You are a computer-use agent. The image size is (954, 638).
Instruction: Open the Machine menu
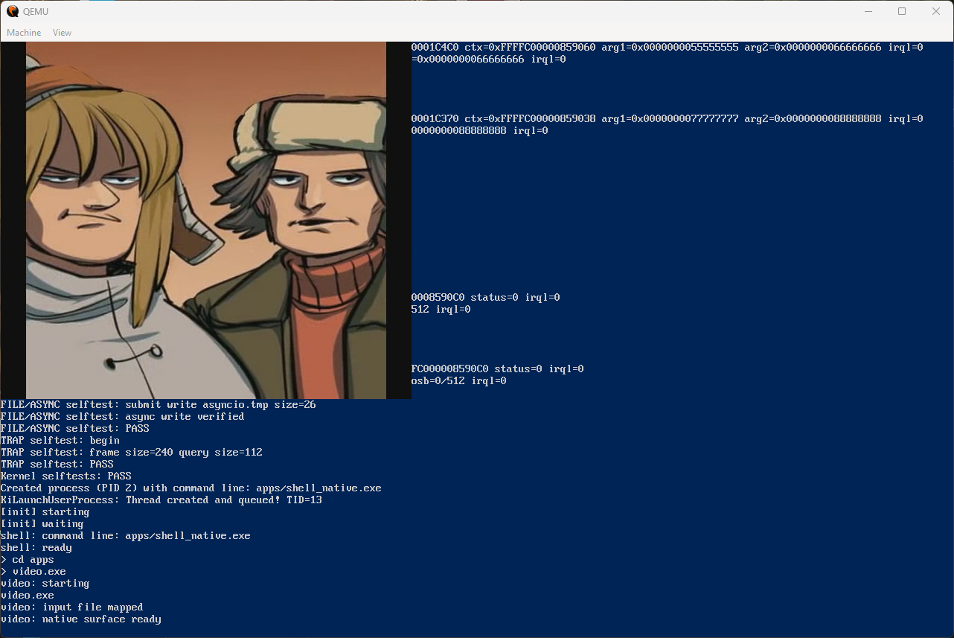[x=24, y=33]
